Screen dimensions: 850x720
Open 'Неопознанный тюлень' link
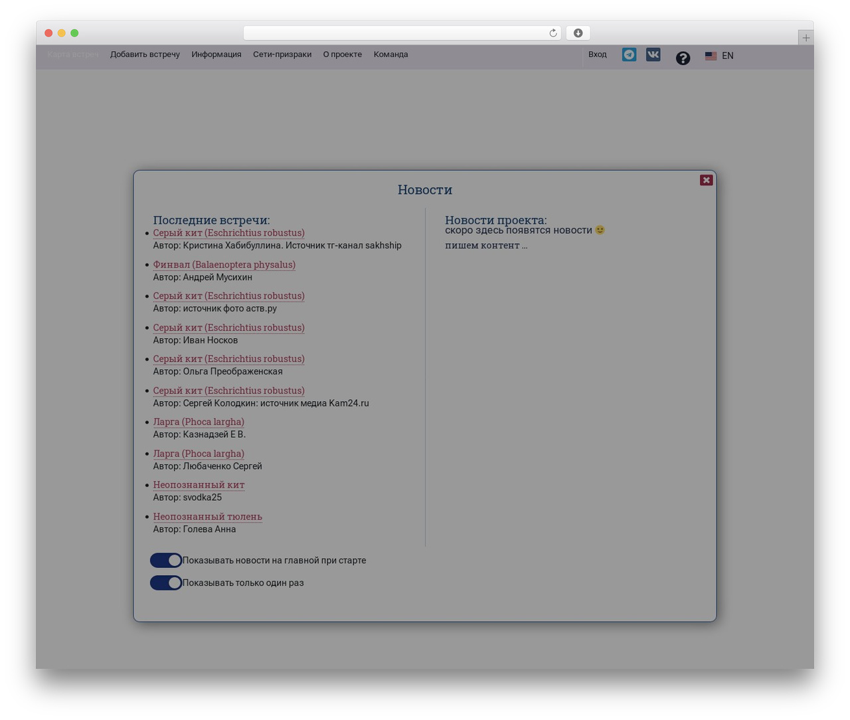click(207, 517)
